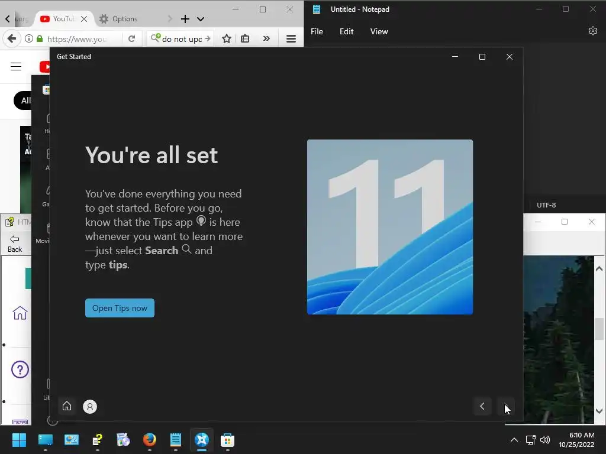Image resolution: width=606 pixels, height=454 pixels.
Task: Open the Edit menu in Notepad
Action: click(346, 32)
